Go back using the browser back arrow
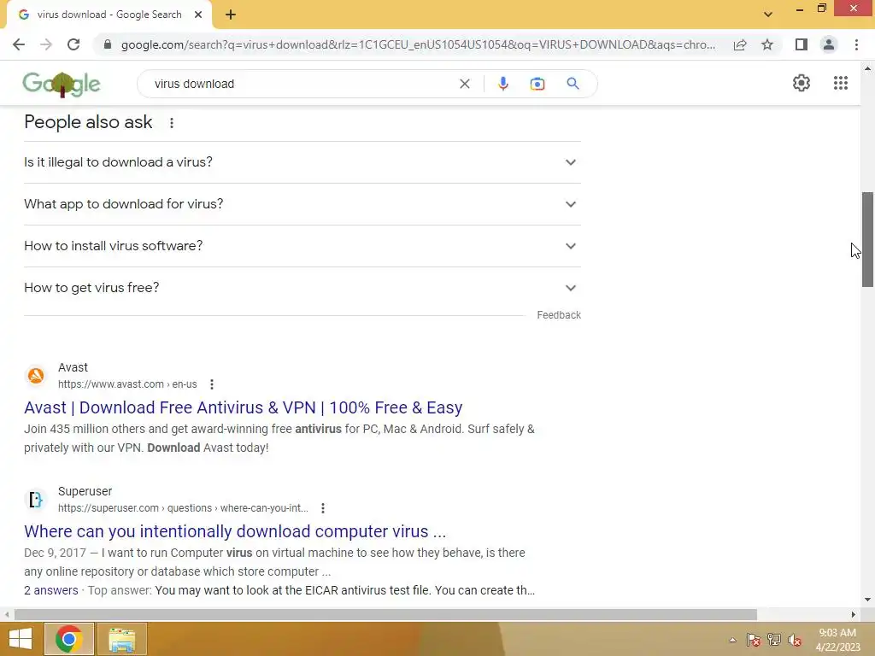Viewport: 875px width, 656px height. click(19, 44)
